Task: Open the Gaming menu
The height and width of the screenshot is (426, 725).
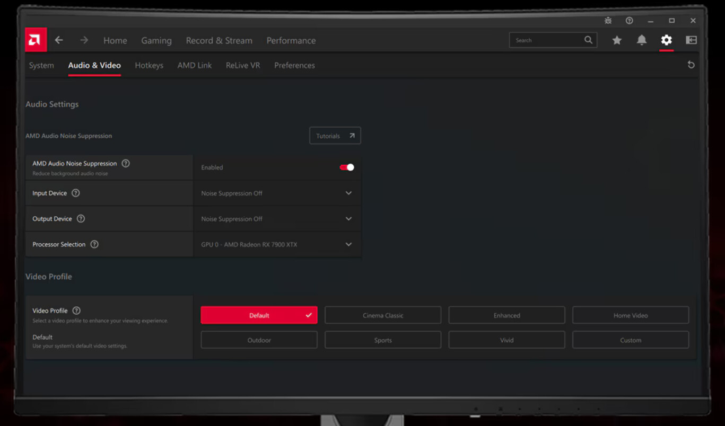Action: coord(156,41)
